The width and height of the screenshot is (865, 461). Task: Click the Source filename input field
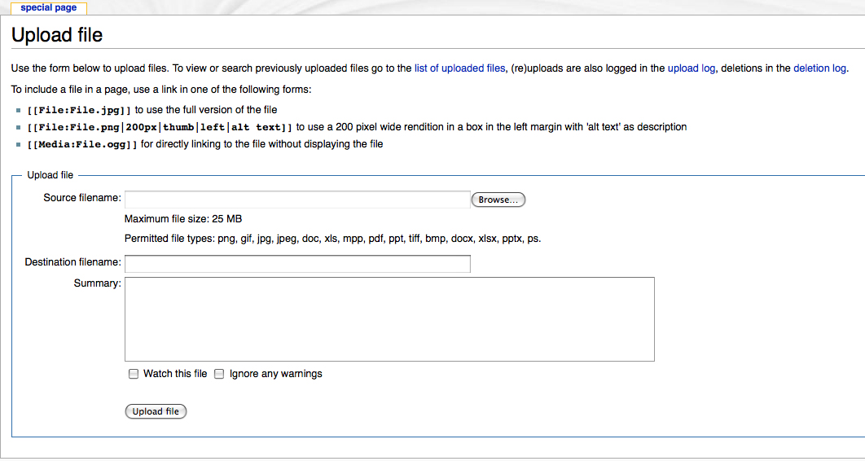[297, 200]
